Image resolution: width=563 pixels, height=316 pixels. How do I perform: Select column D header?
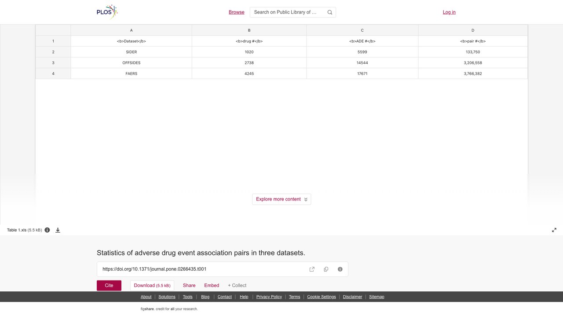pos(473,30)
